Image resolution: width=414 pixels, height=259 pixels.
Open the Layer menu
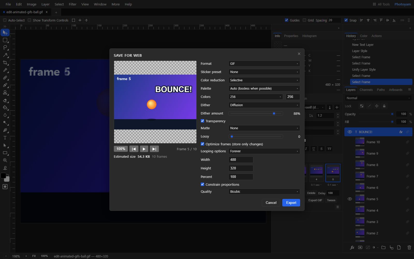pos(45,4)
